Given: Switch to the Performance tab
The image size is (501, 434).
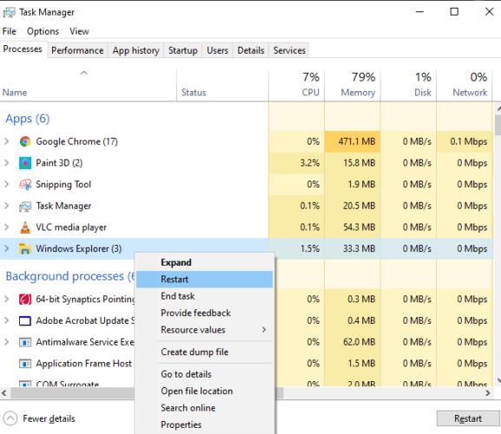Looking at the screenshot, I should pos(77,50).
